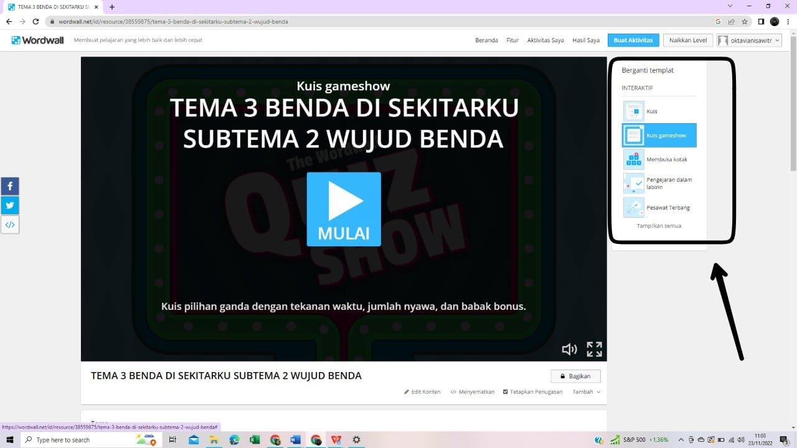
Task: Toggle the game sound speaker icon
Action: pyautogui.click(x=569, y=350)
